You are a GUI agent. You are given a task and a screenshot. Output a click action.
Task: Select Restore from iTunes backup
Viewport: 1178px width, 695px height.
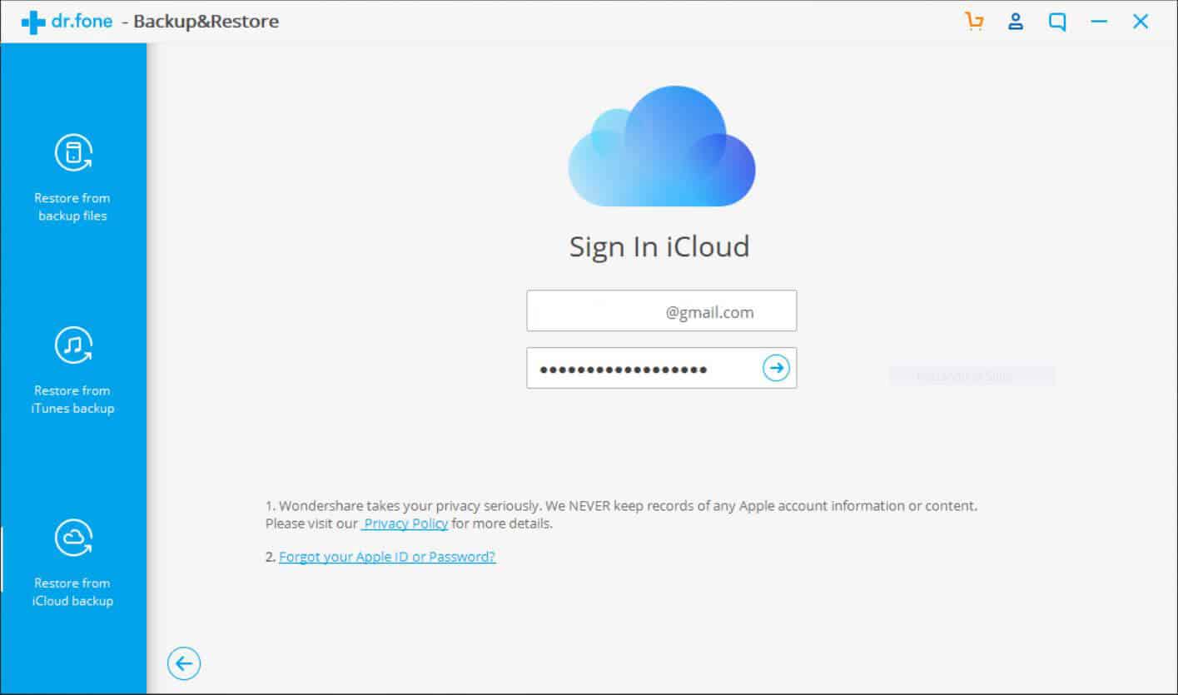(72, 370)
